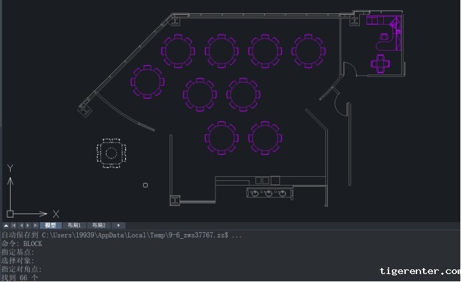
Task: Open the 布局1 layout tab
Action: point(75,225)
